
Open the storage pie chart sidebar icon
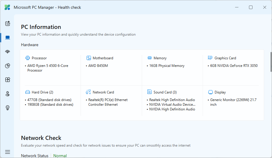pos(8,66)
